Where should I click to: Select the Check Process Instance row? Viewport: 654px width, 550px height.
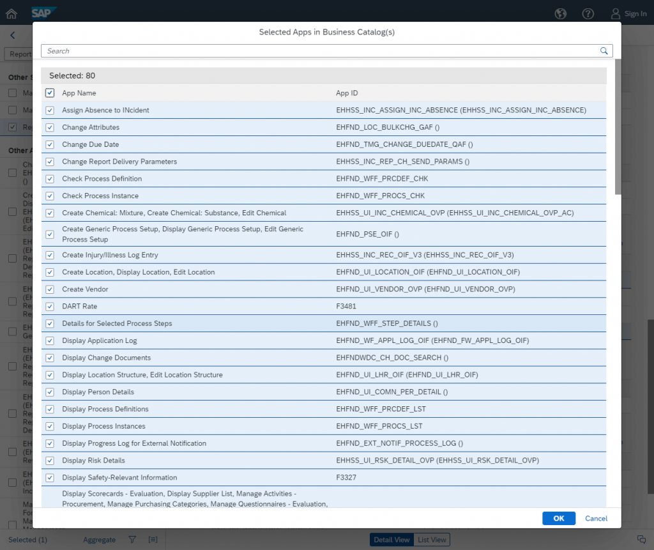tap(324, 195)
